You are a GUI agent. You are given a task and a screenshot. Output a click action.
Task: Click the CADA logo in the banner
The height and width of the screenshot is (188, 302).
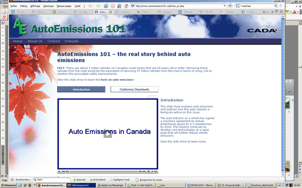[x=262, y=29]
